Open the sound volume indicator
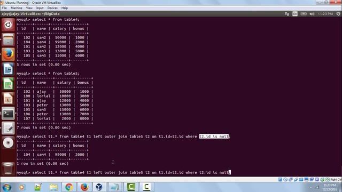 pos(312,14)
